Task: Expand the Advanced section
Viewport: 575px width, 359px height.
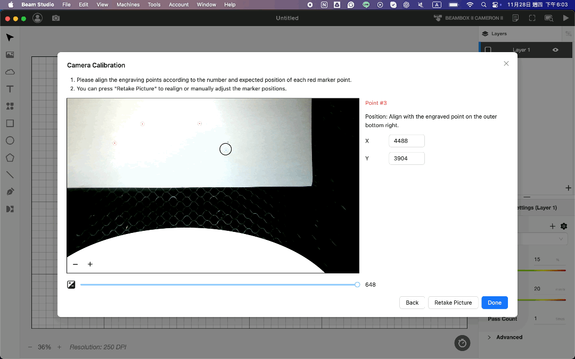Action: 505,337
